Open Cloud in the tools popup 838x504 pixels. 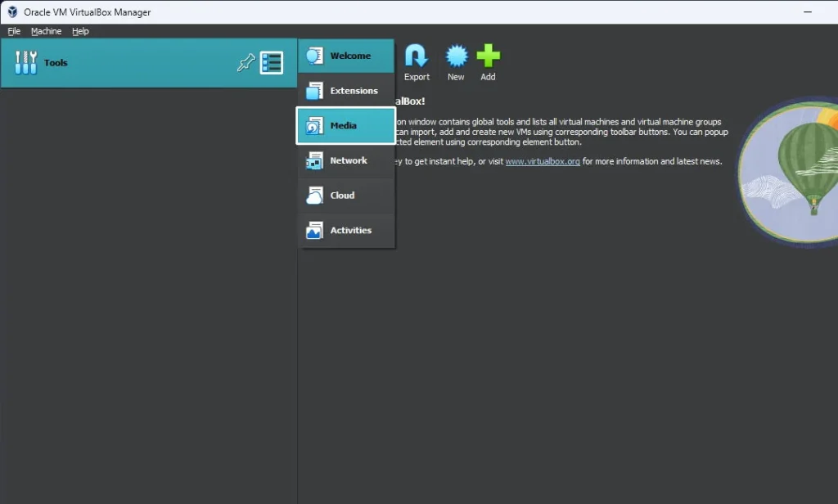(346, 196)
